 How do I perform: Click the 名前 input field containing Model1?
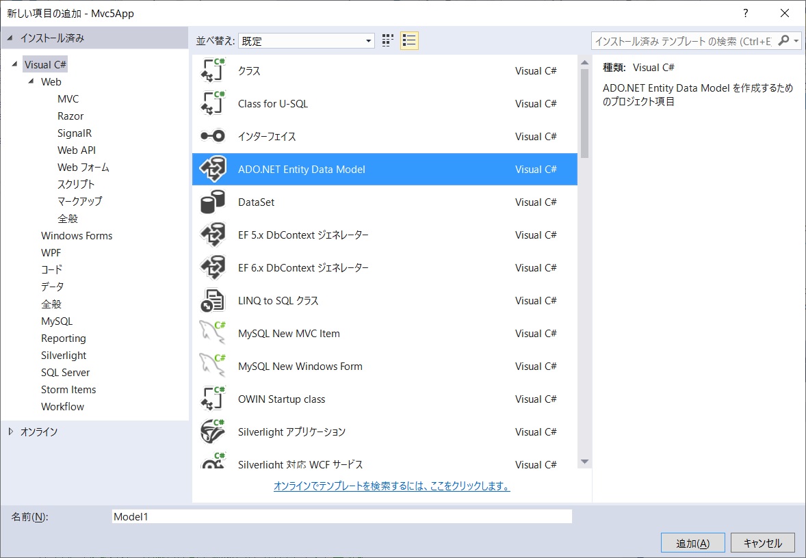(341, 517)
